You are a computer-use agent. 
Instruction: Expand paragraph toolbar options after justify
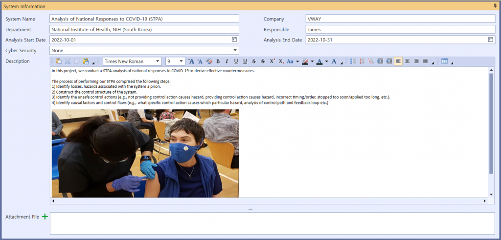(x=433, y=63)
